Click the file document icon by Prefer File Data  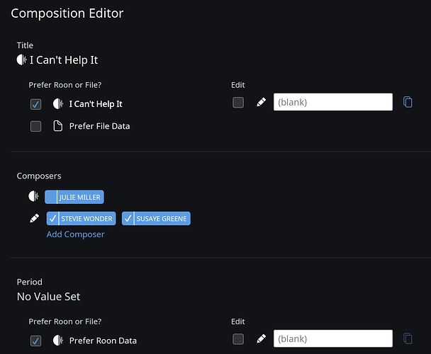pyautogui.click(x=57, y=126)
